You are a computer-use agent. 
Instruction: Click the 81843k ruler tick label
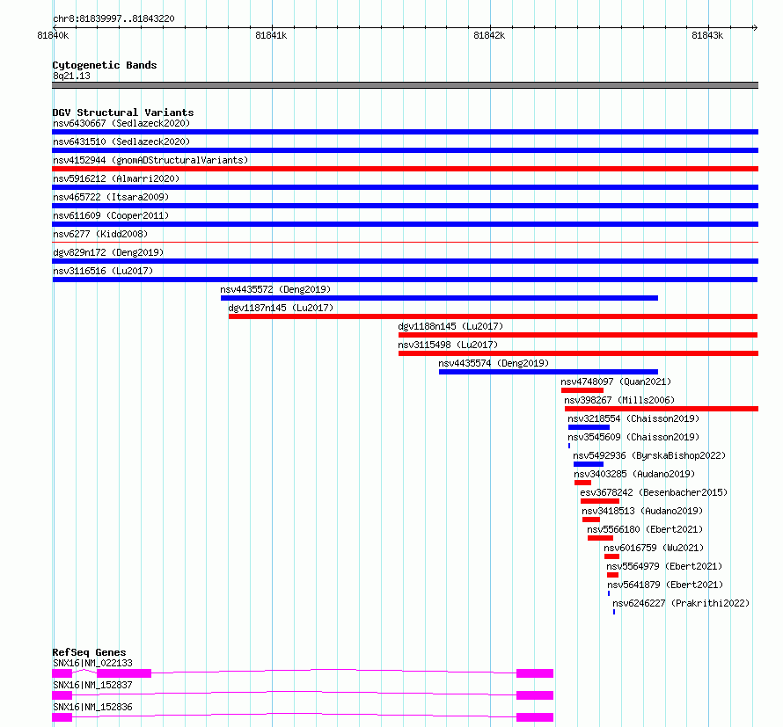[x=707, y=35]
